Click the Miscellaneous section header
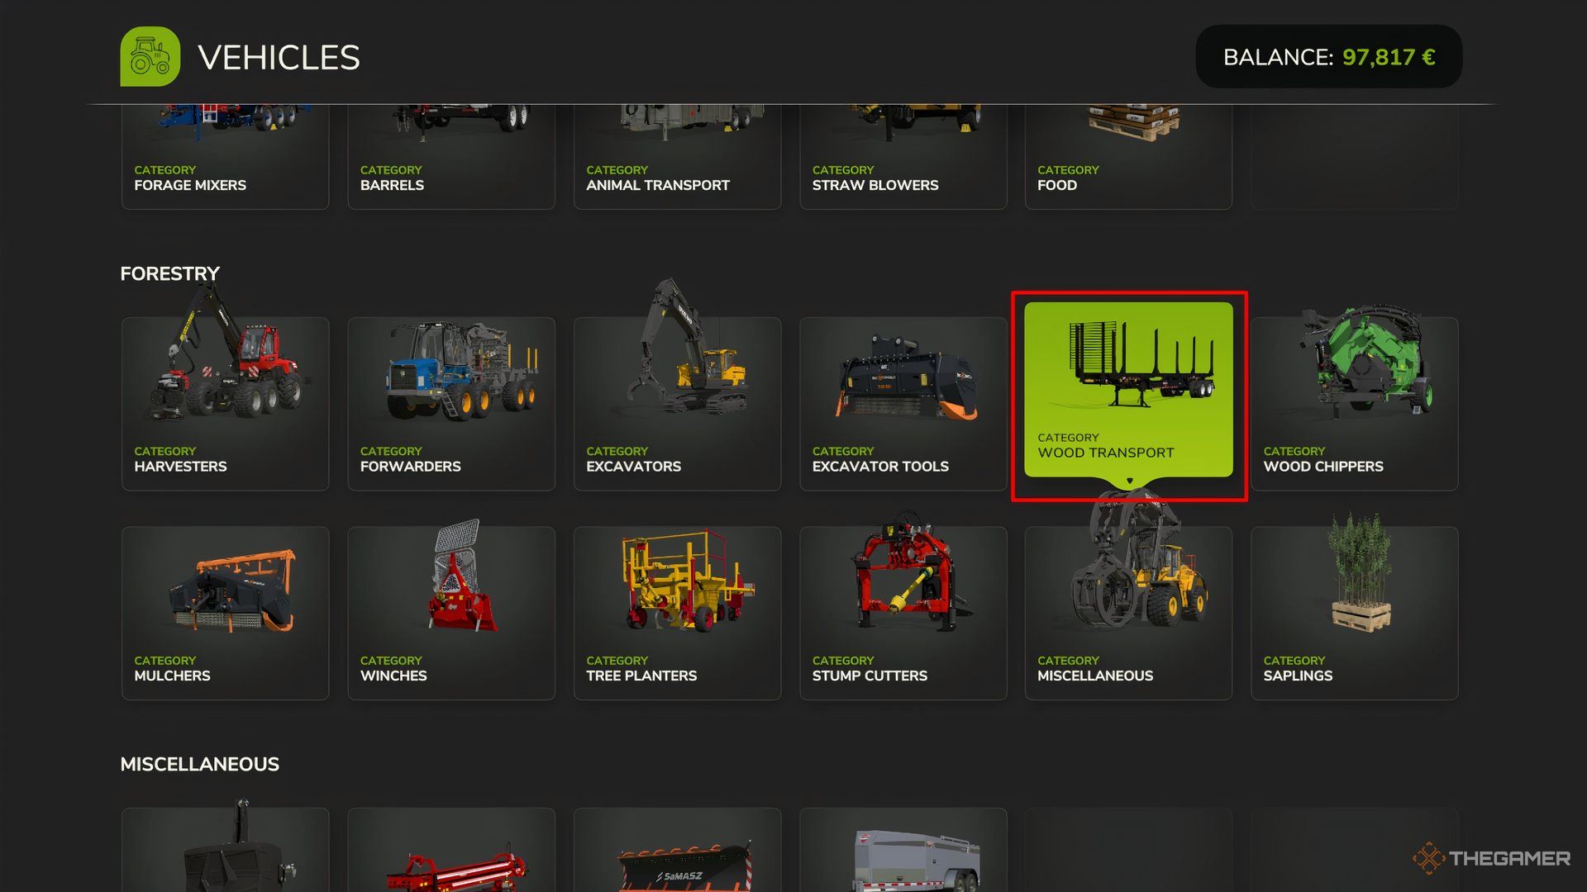Image resolution: width=1587 pixels, height=892 pixels. [199, 763]
